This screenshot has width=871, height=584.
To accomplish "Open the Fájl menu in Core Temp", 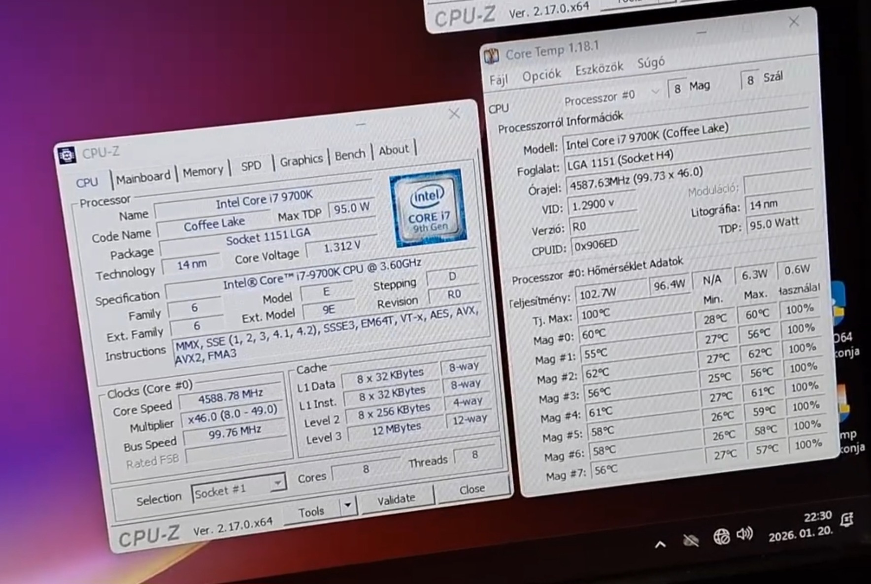I will tap(499, 80).
